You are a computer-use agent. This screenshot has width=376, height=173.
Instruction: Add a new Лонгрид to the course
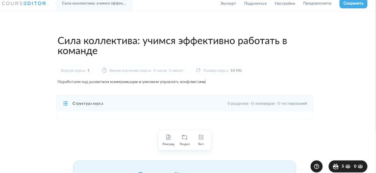pyautogui.click(x=168, y=140)
